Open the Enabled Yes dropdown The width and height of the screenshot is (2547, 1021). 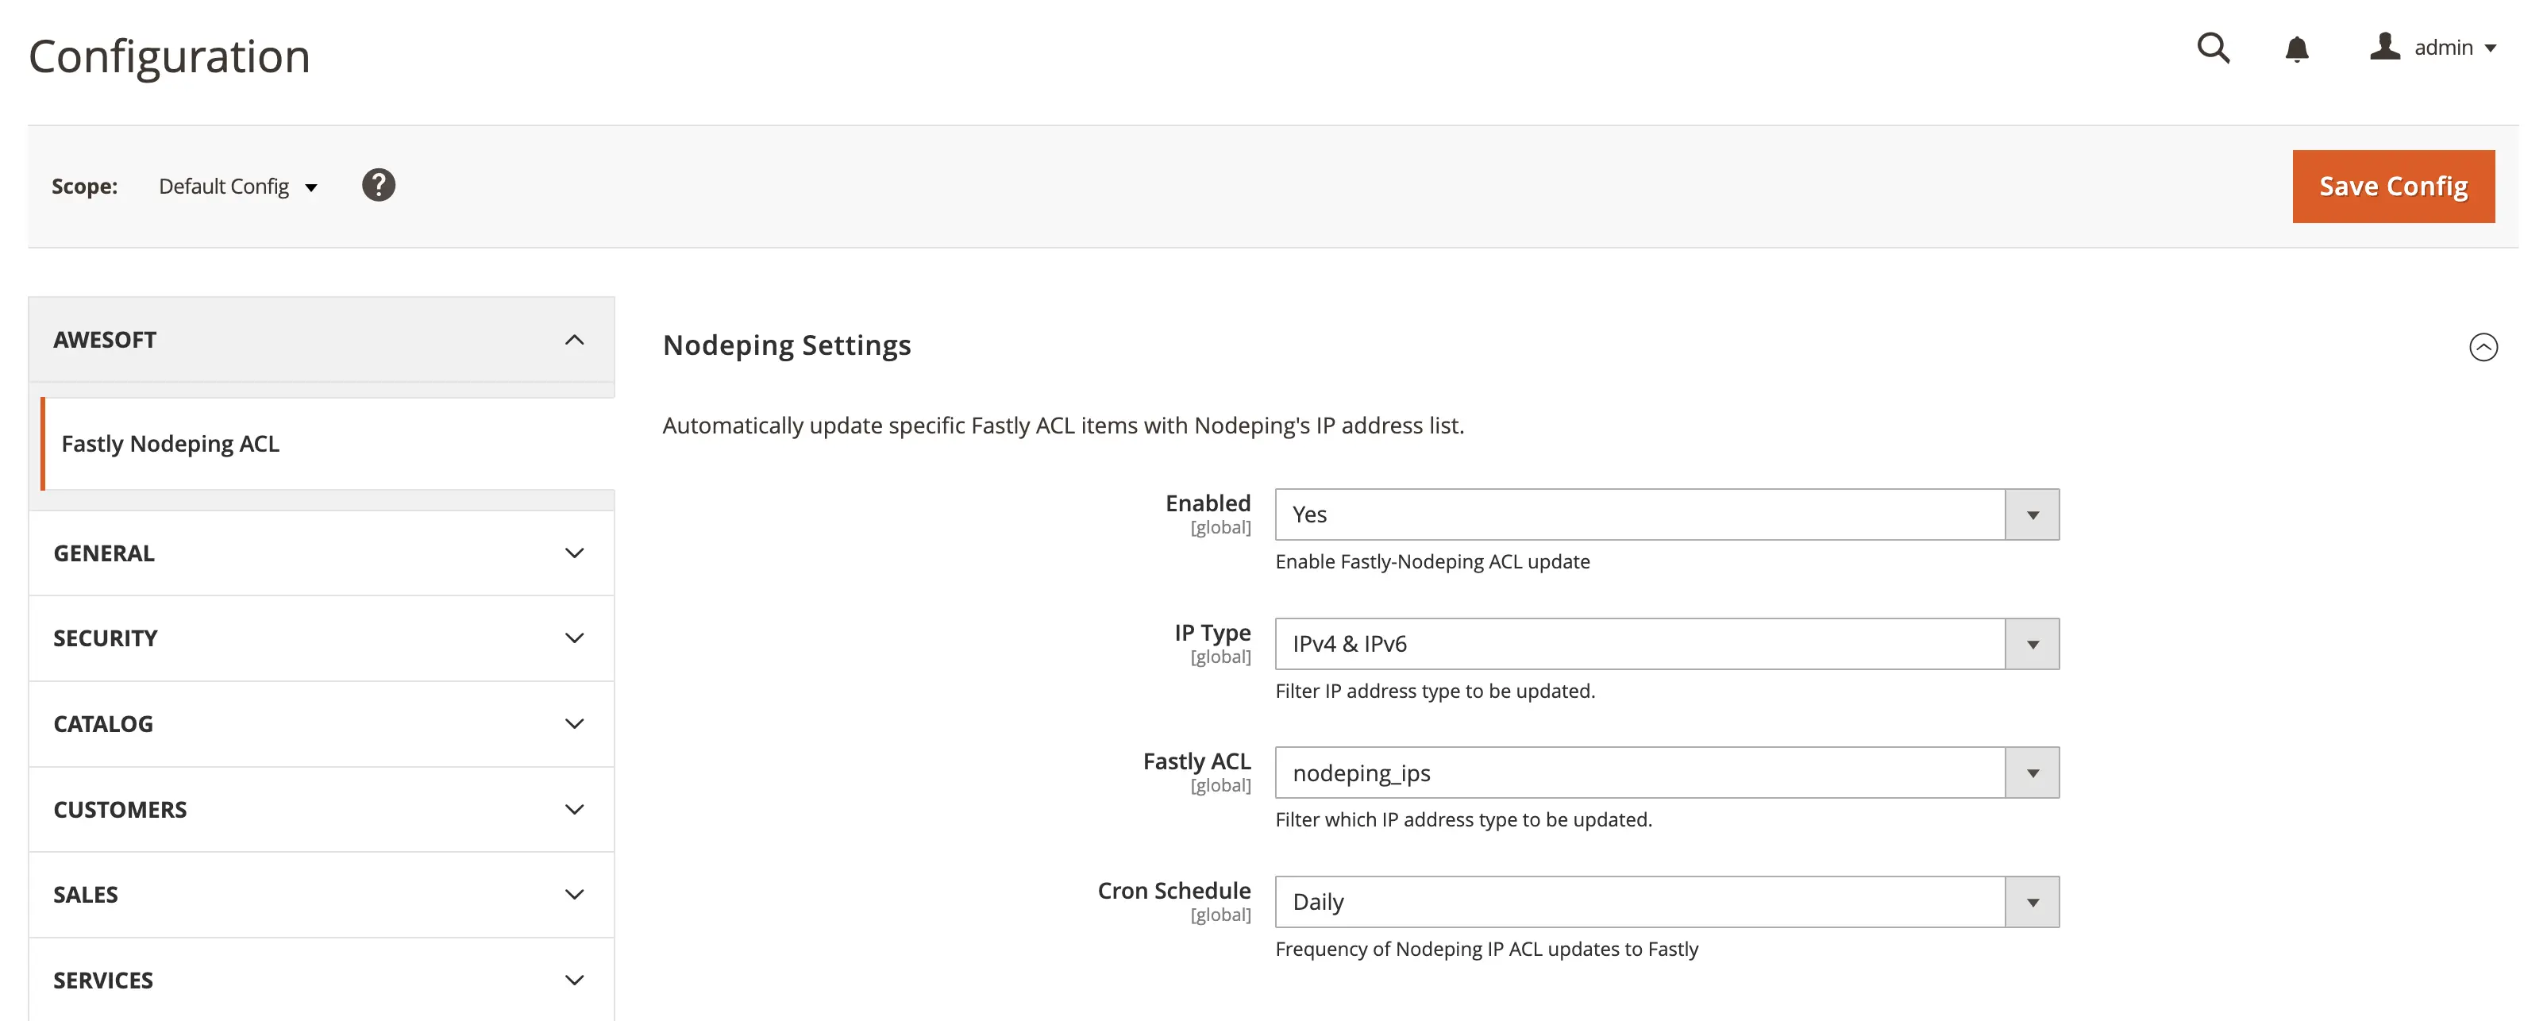[1666, 514]
